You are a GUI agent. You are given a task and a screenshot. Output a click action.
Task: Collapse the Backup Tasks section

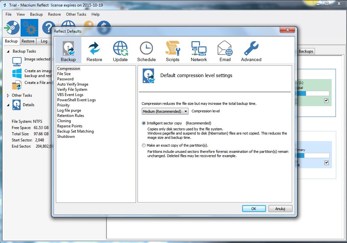(x=8, y=51)
